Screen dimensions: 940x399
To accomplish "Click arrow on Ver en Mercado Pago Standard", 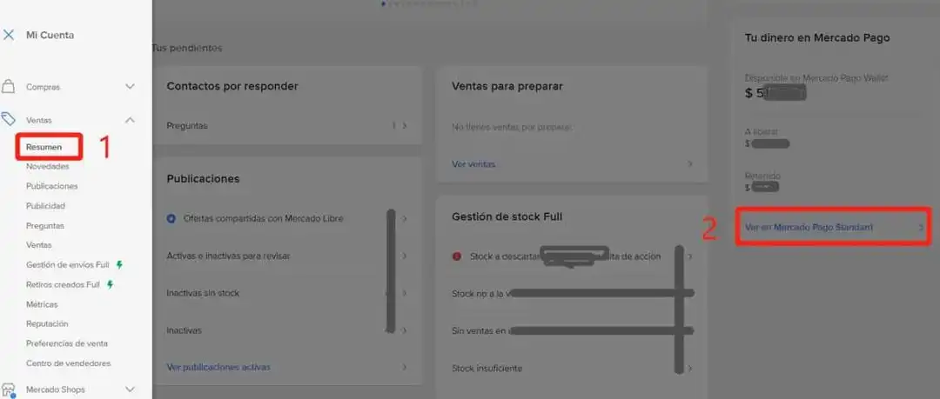I will click(922, 227).
